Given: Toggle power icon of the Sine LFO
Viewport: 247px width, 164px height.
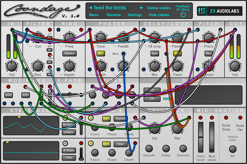Looking at the screenshot, I should (90, 143).
